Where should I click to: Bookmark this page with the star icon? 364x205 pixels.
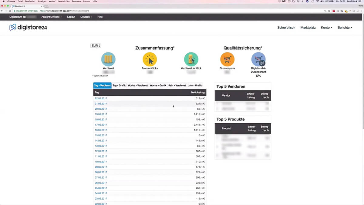[329, 11]
